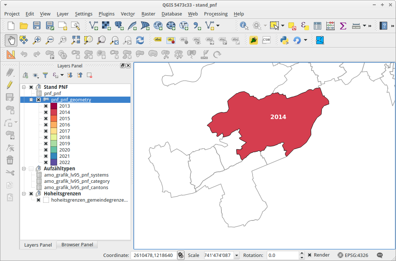Select the Pan Map hand tool
The width and height of the screenshot is (396, 261).
11,40
